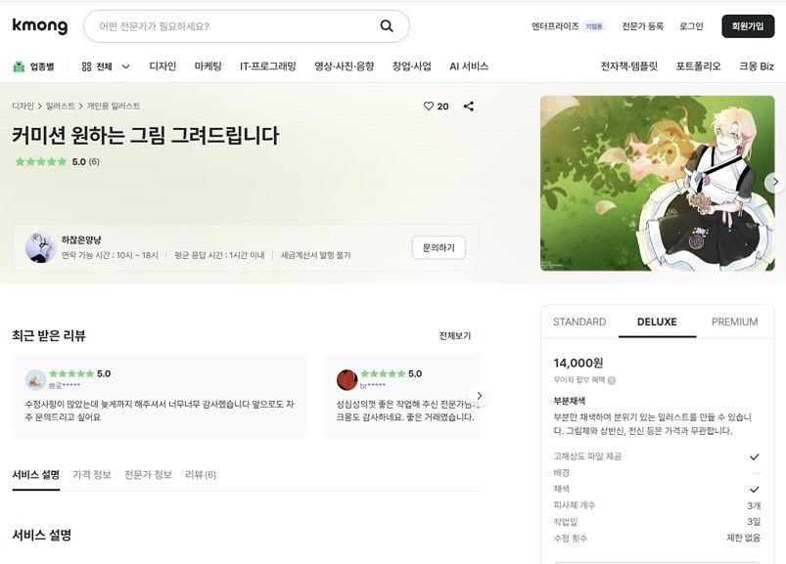
Task: Click the 업종별 category icon
Action: [19, 66]
